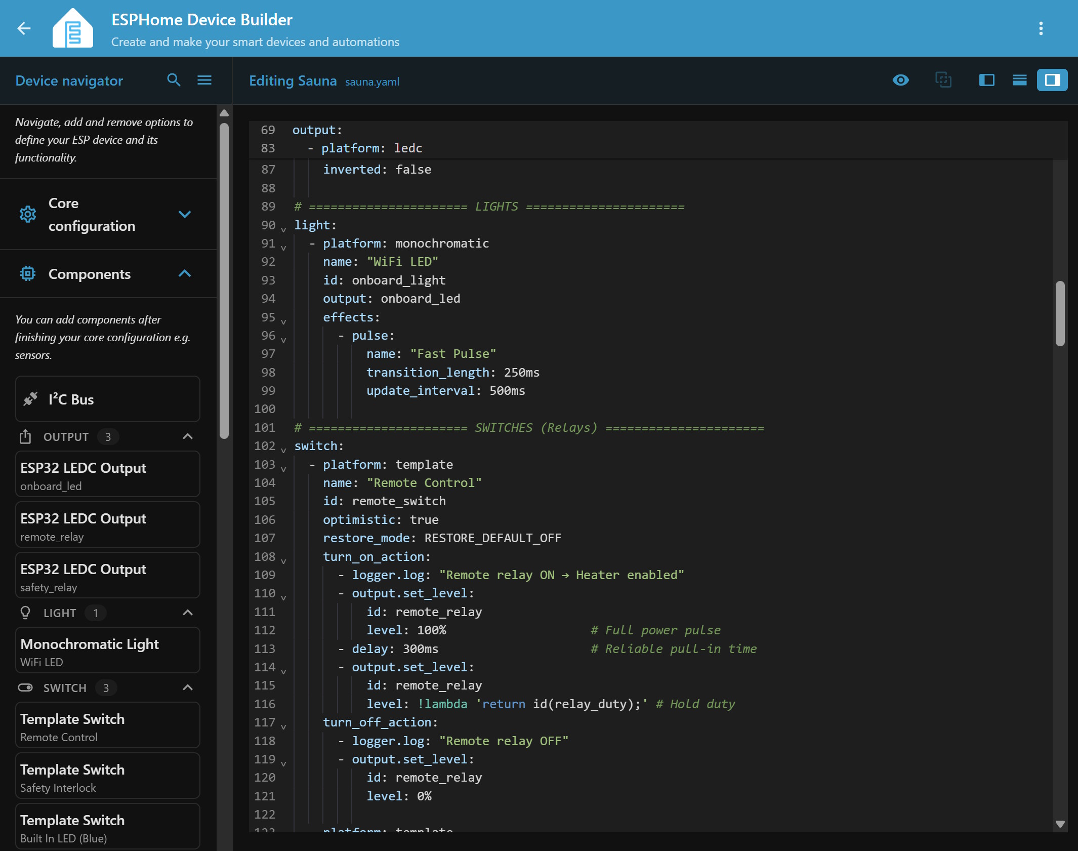1078x851 pixels.
Task: Click the disabled copy-selection icon
Action: [x=943, y=80]
